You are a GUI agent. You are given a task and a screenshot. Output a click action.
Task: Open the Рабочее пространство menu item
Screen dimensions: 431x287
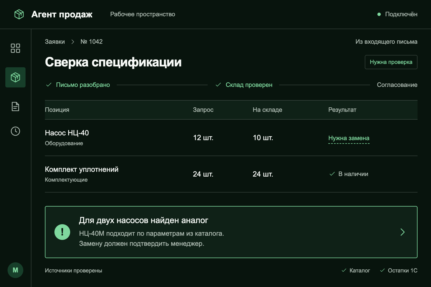(143, 14)
